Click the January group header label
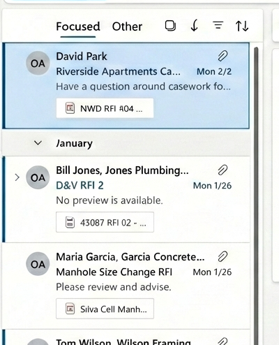The width and height of the screenshot is (279, 345). click(74, 143)
